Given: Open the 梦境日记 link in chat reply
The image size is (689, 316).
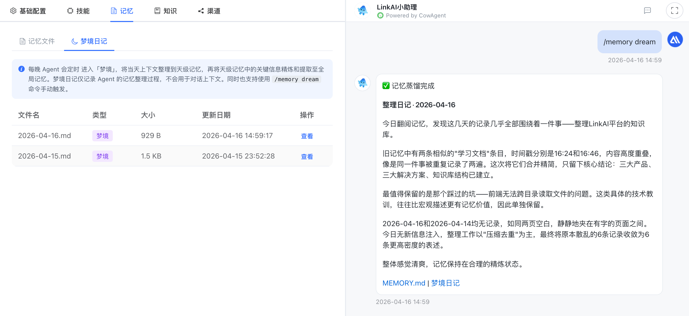Looking at the screenshot, I should click(445, 283).
